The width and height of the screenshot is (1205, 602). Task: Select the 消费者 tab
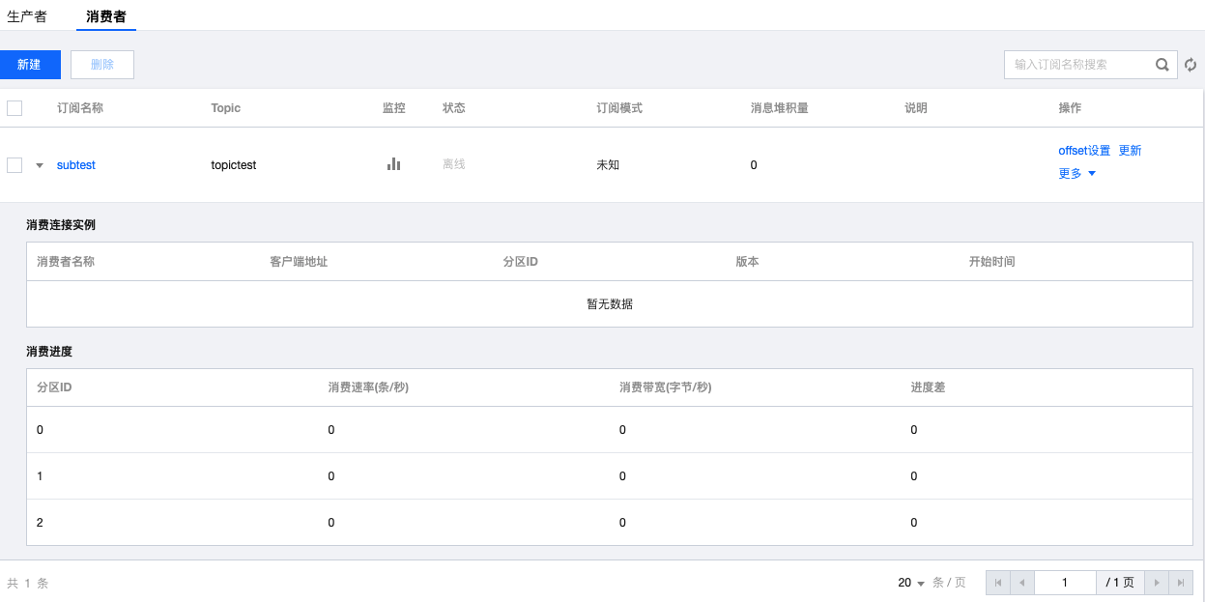(x=106, y=16)
